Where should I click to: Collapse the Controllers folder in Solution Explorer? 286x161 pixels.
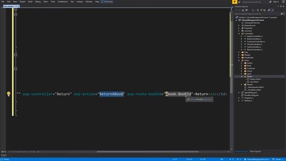pos(239,34)
